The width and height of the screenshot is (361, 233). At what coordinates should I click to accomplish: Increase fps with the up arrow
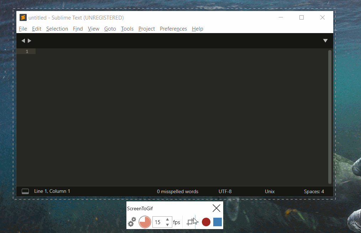click(168, 219)
